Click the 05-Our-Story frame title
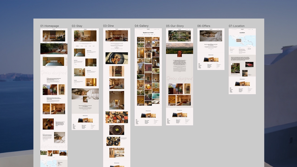Screen dimensions: 297x167 pyautogui.click(x=175, y=26)
